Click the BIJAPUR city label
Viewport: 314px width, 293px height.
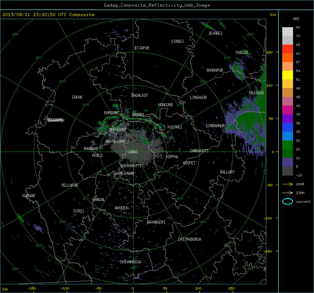click(x=142, y=48)
